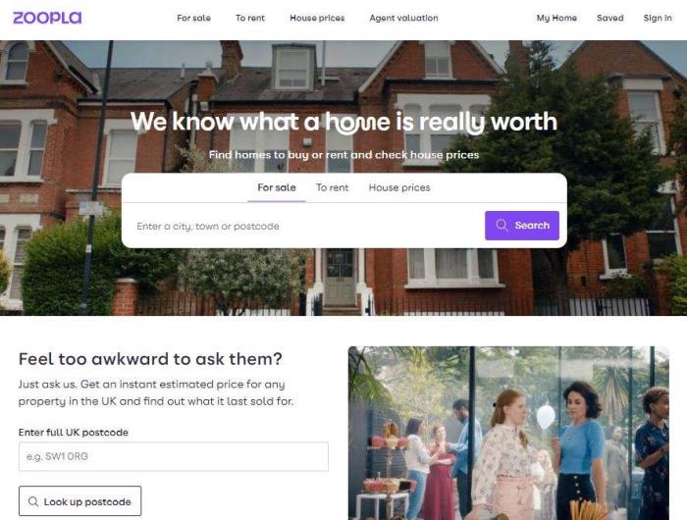Switch to House prices search tab

(x=399, y=187)
